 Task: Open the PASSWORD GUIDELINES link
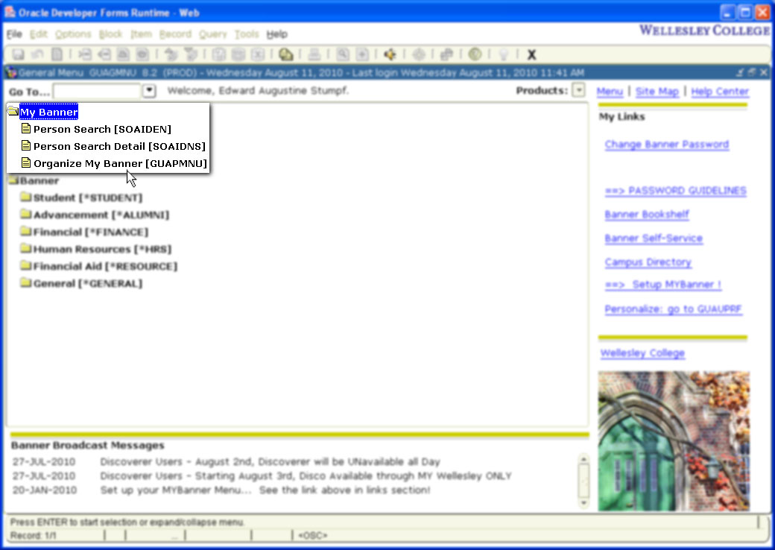click(675, 191)
